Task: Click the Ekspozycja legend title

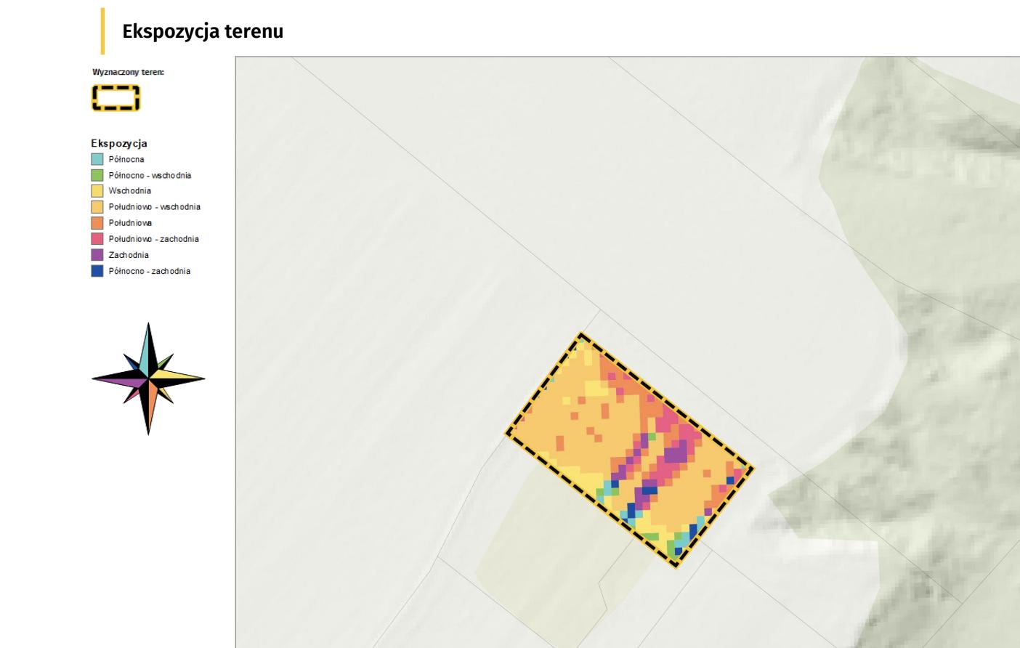Action: click(119, 143)
